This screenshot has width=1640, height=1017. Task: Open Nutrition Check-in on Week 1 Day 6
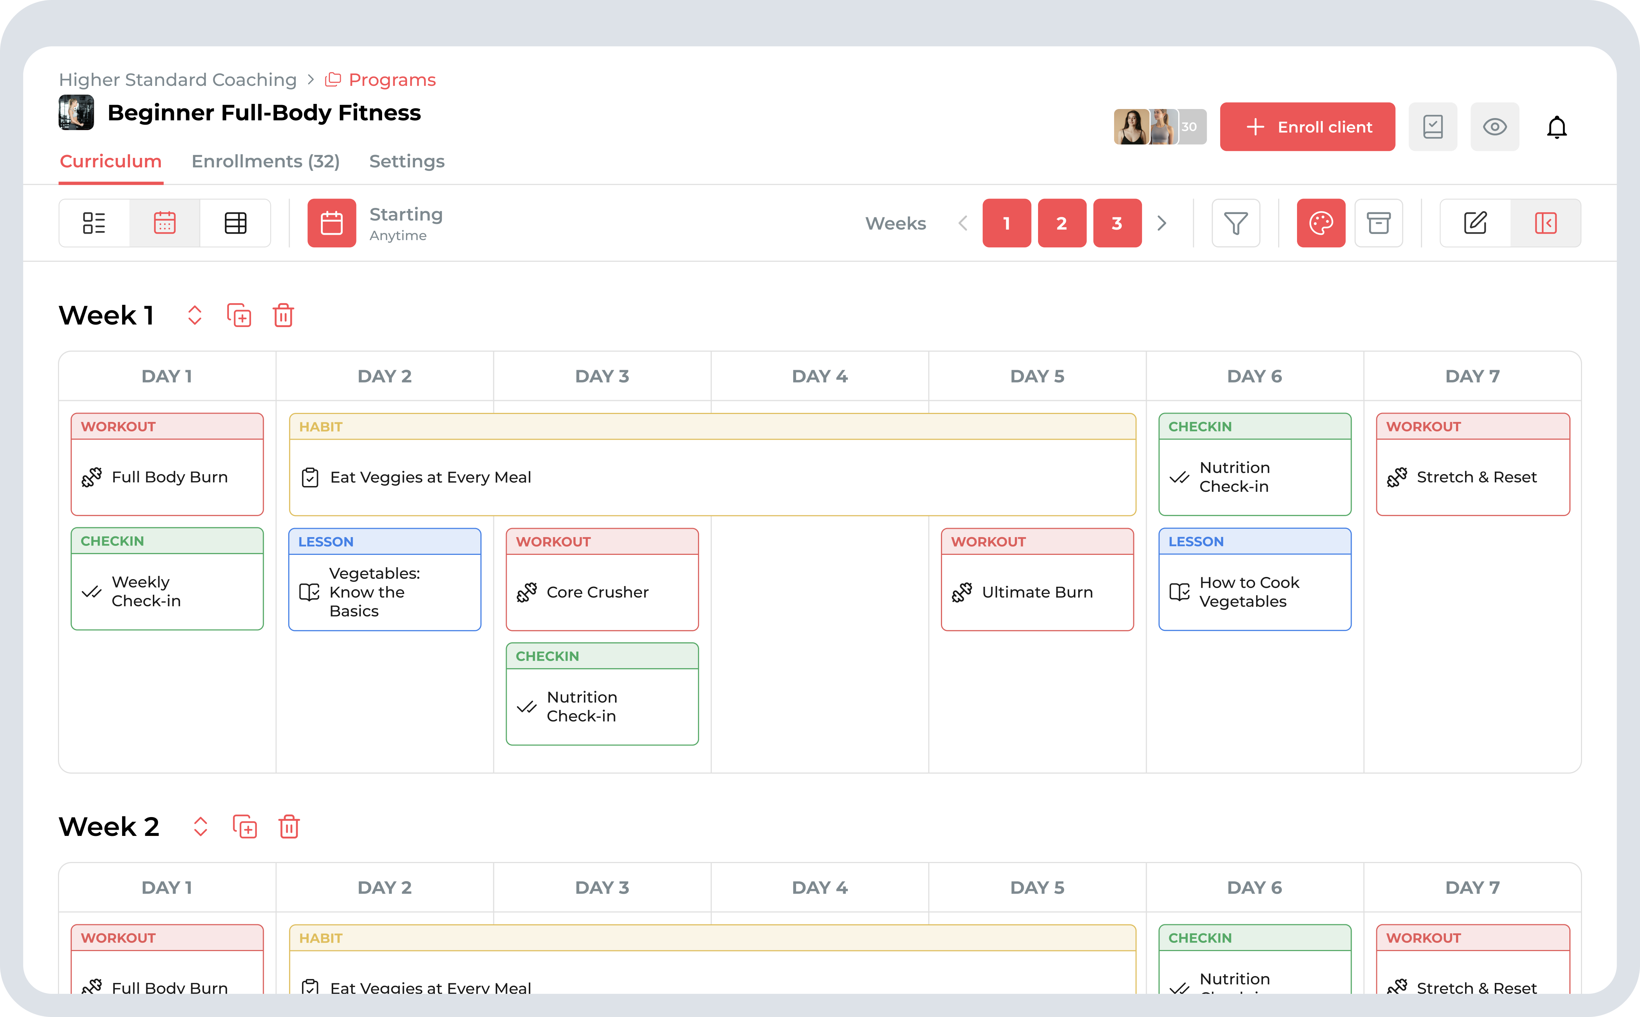point(1255,464)
